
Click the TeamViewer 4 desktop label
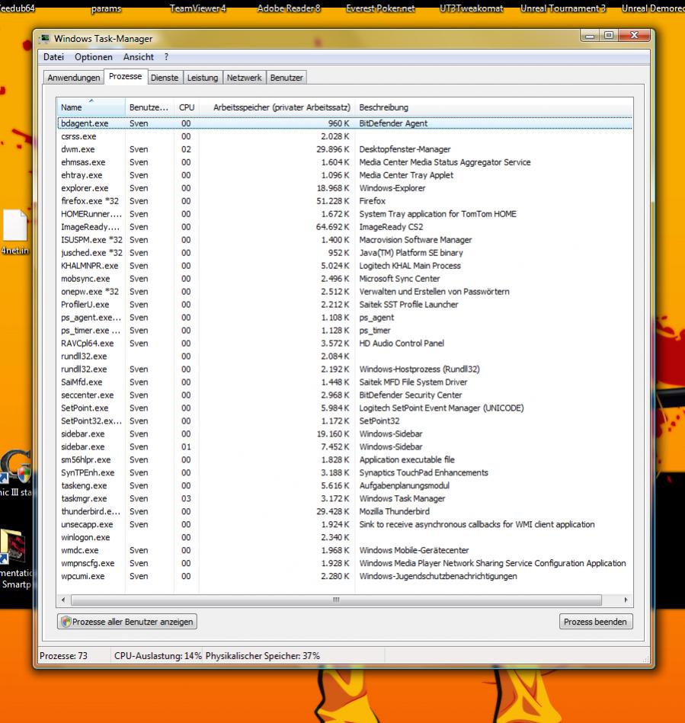198,8
